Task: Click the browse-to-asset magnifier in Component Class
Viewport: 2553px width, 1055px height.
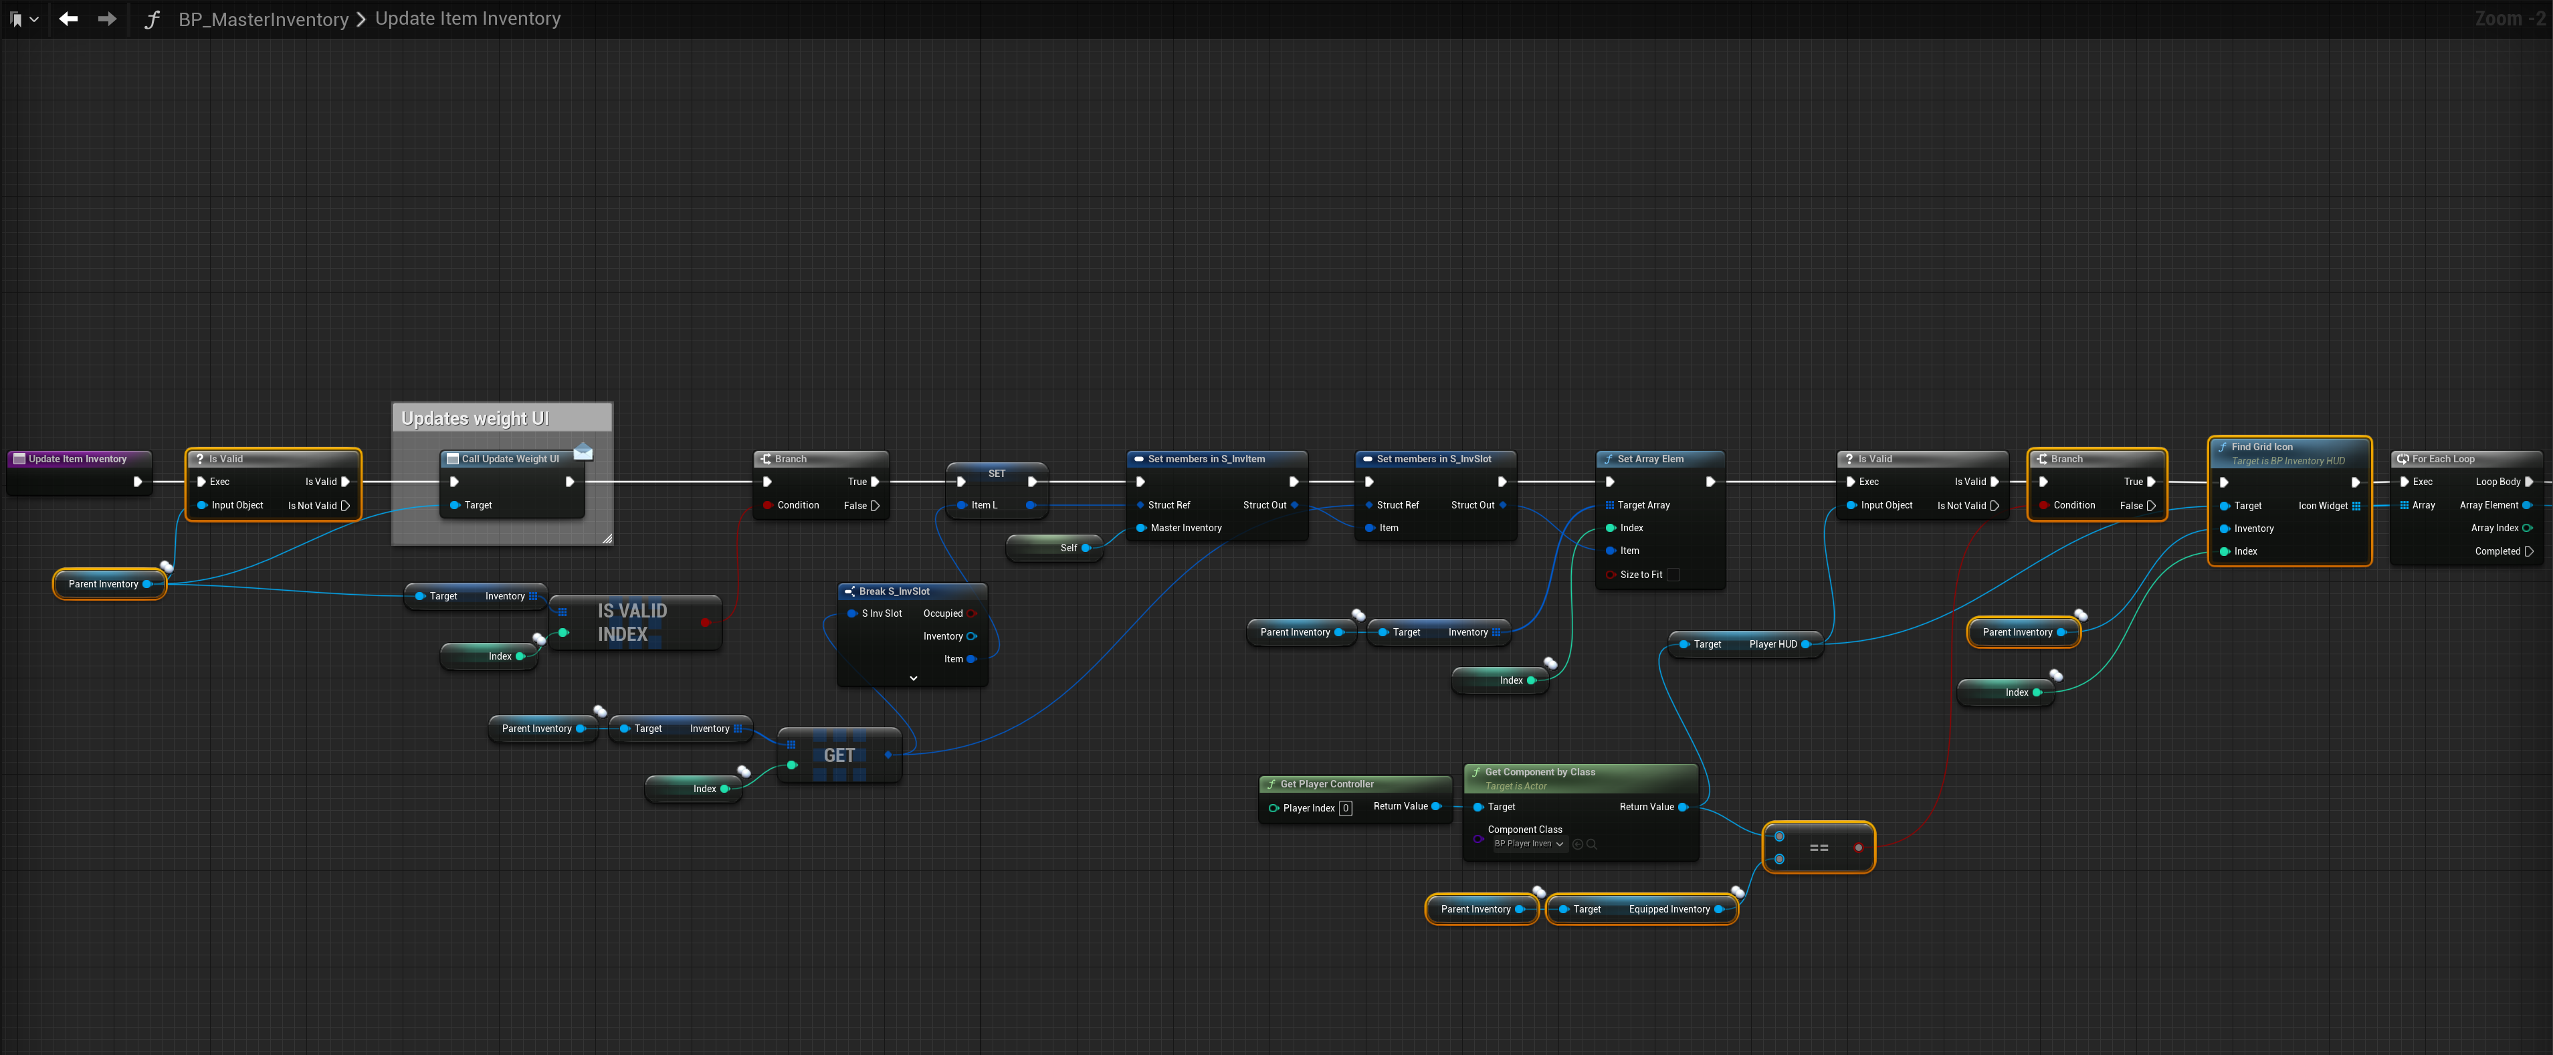Action: pos(1592,844)
